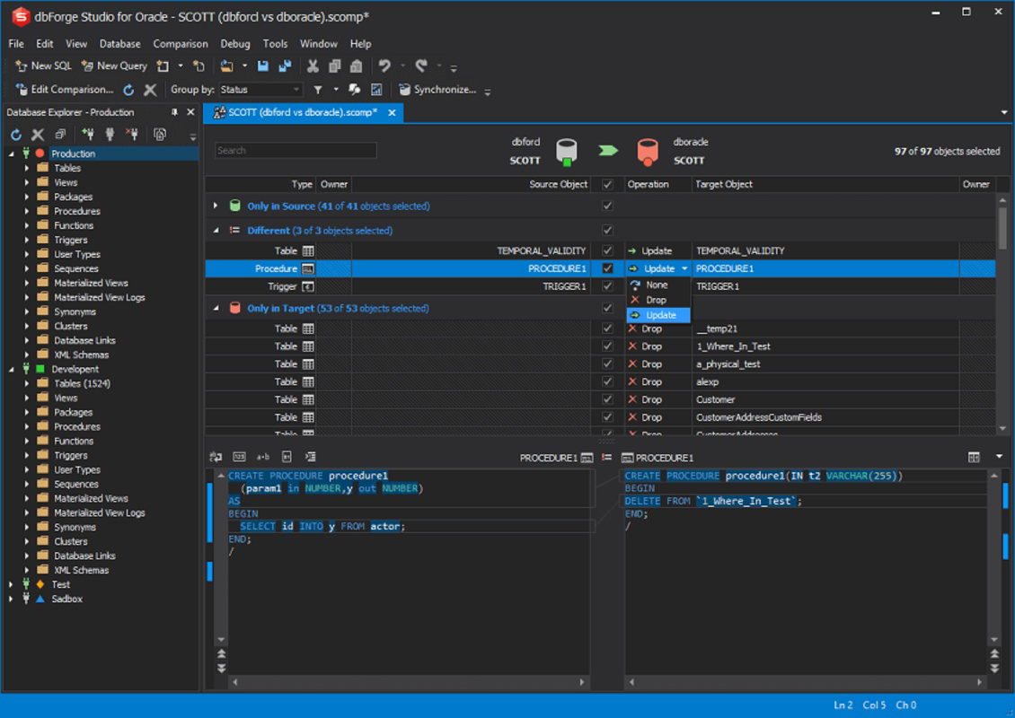Click the layout toggle icon in the diff pane
The height and width of the screenshot is (718, 1015).
pyautogui.click(x=974, y=457)
